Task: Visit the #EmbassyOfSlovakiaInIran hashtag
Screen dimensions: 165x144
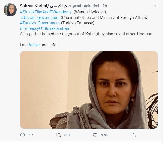Action: tap(45, 29)
